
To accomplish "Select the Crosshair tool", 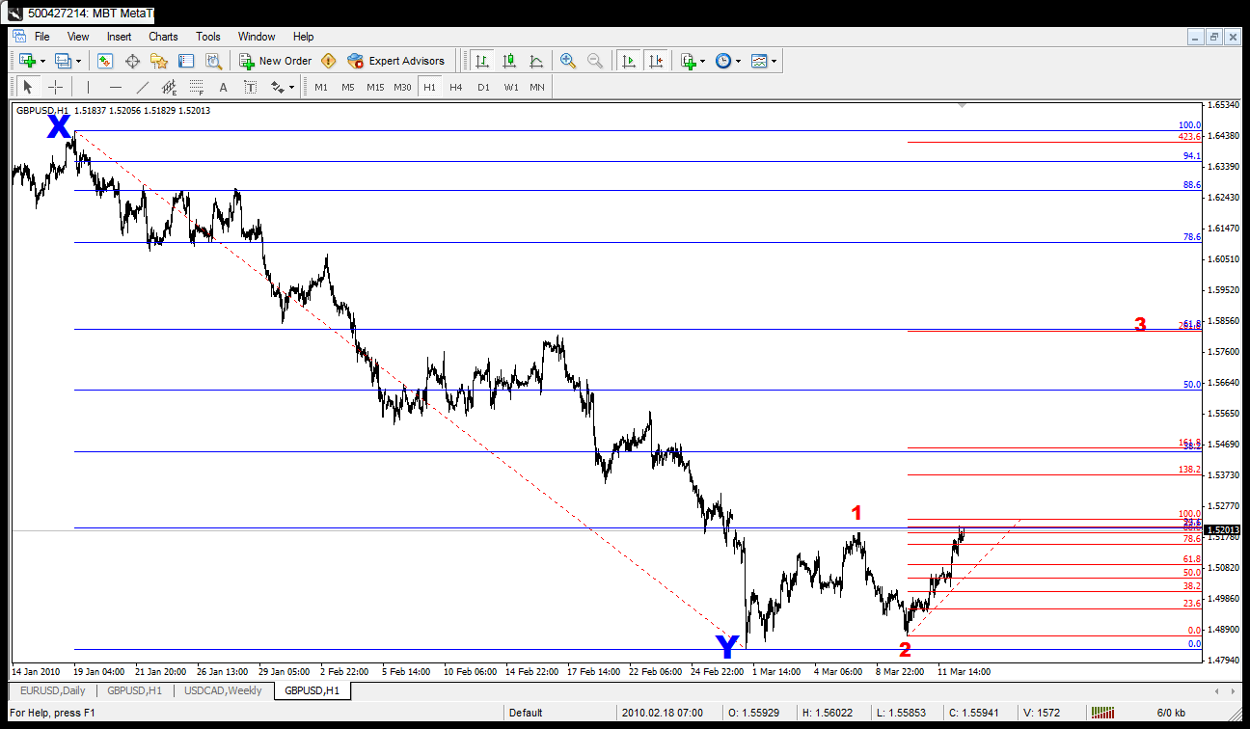I will click(55, 87).
